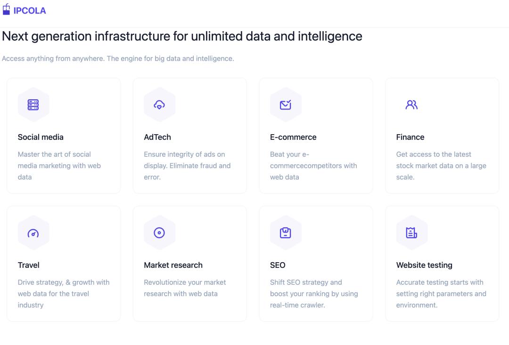Click the IPCOLA logo icon

coord(6,9)
